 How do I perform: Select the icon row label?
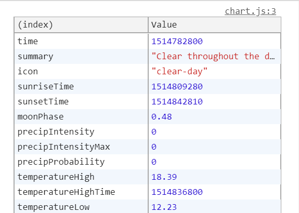click(28, 72)
